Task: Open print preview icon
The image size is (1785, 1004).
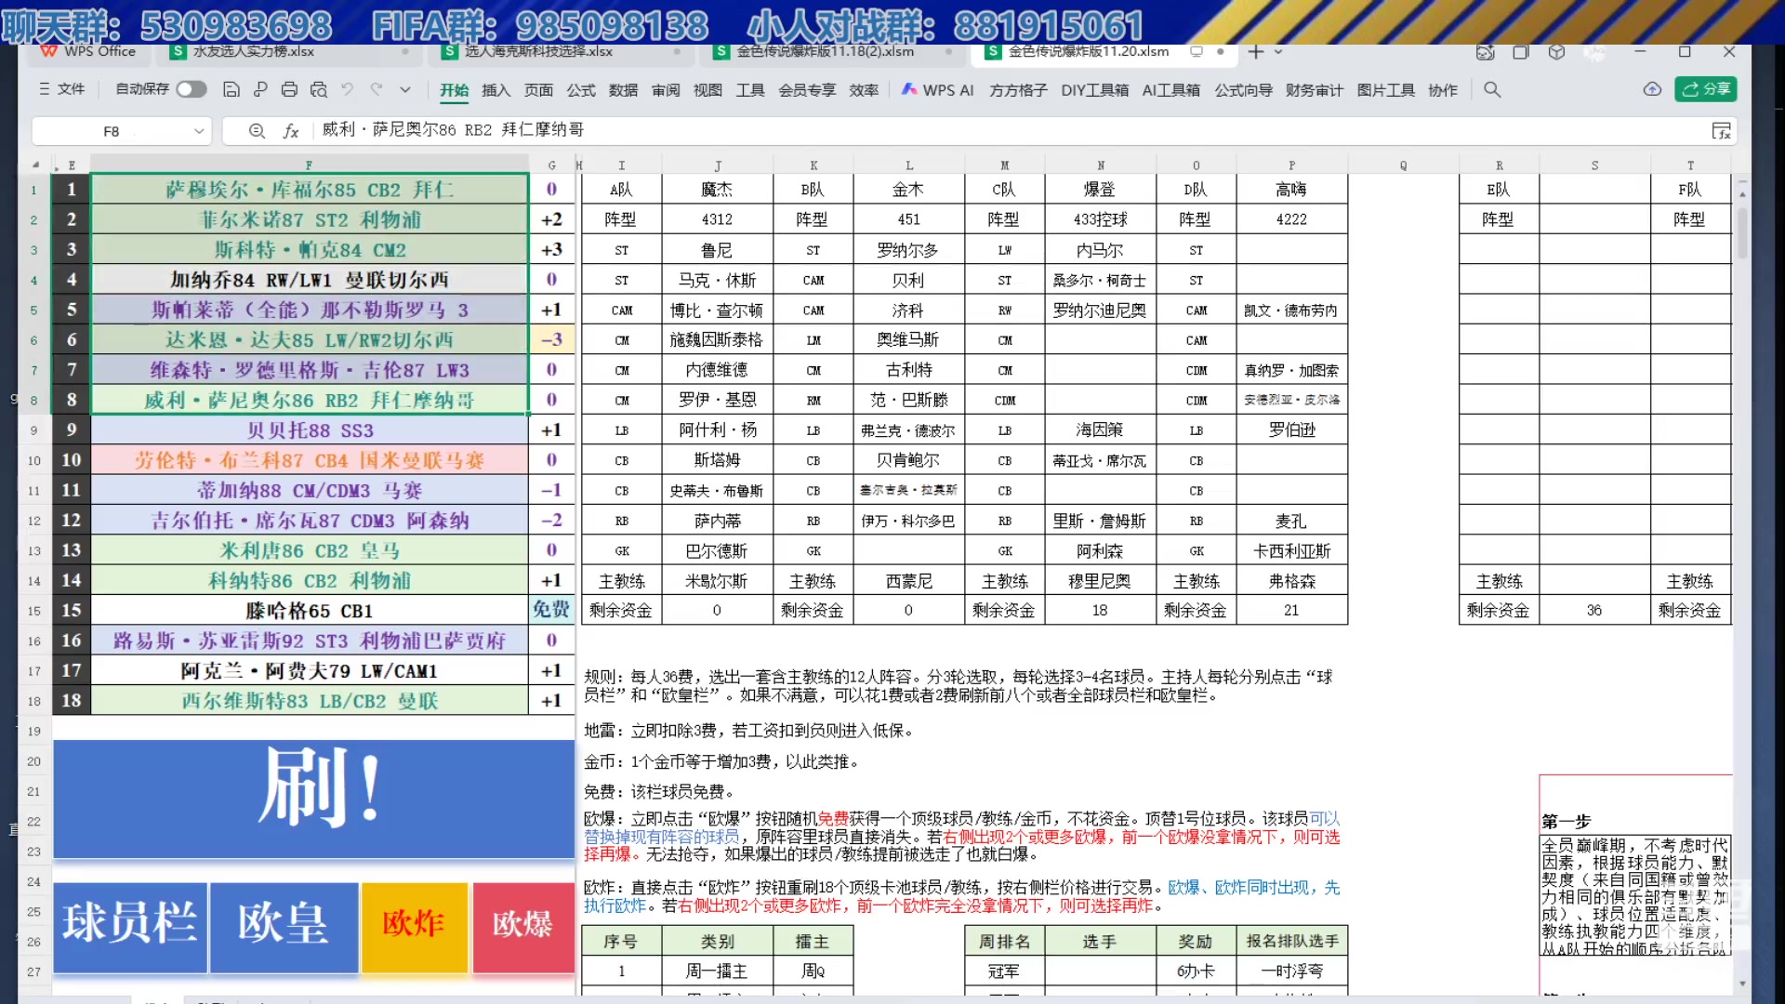Action: point(318,89)
